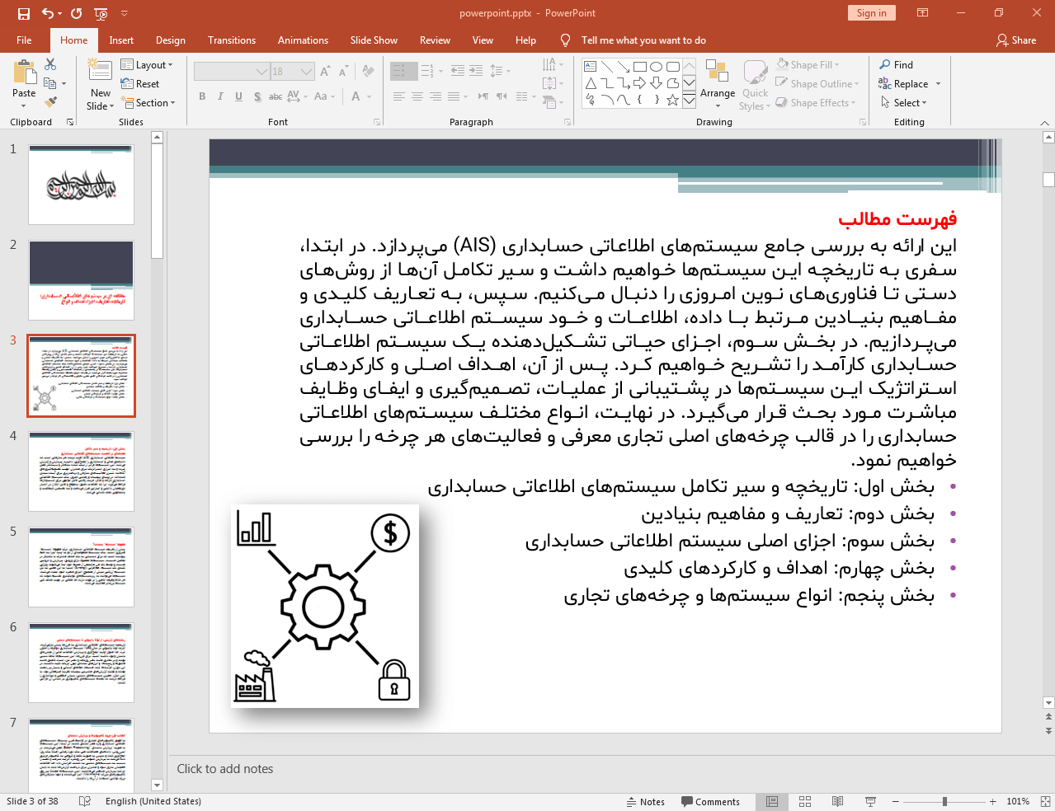
Task: Click the New Slide icon
Action: [100, 73]
